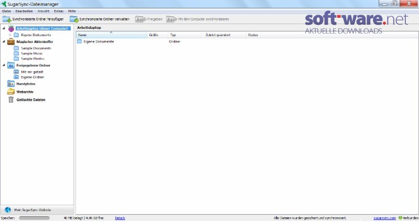Click Synchronisierte Ordner verwalten toolbar button

[100, 19]
